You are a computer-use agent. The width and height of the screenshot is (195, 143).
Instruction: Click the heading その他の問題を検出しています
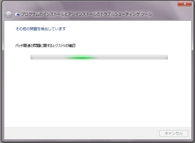41,29
